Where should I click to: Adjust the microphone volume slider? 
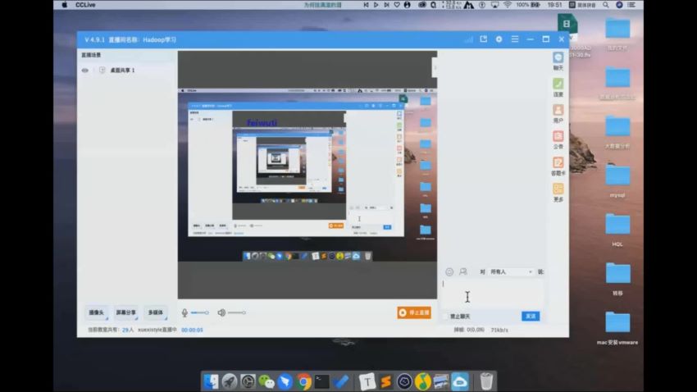point(200,312)
